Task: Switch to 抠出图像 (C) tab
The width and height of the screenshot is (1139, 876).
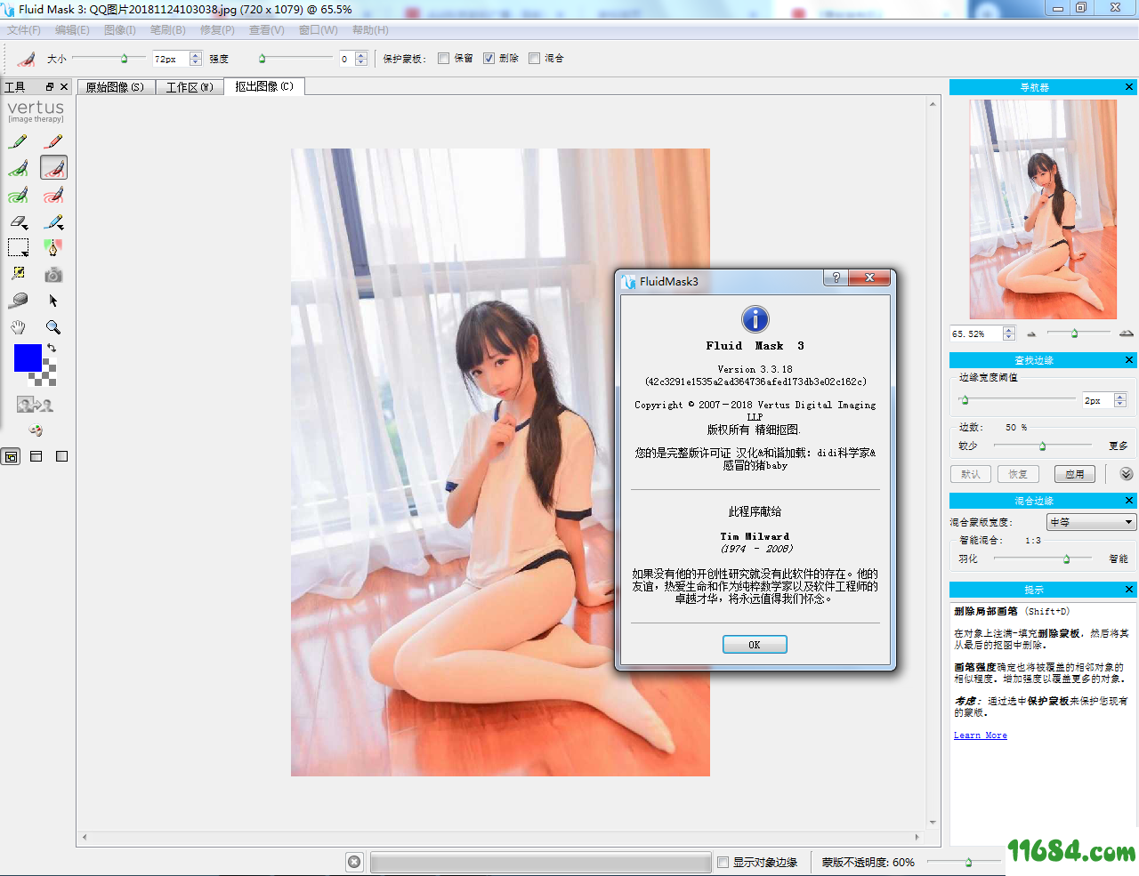Action: click(x=264, y=86)
